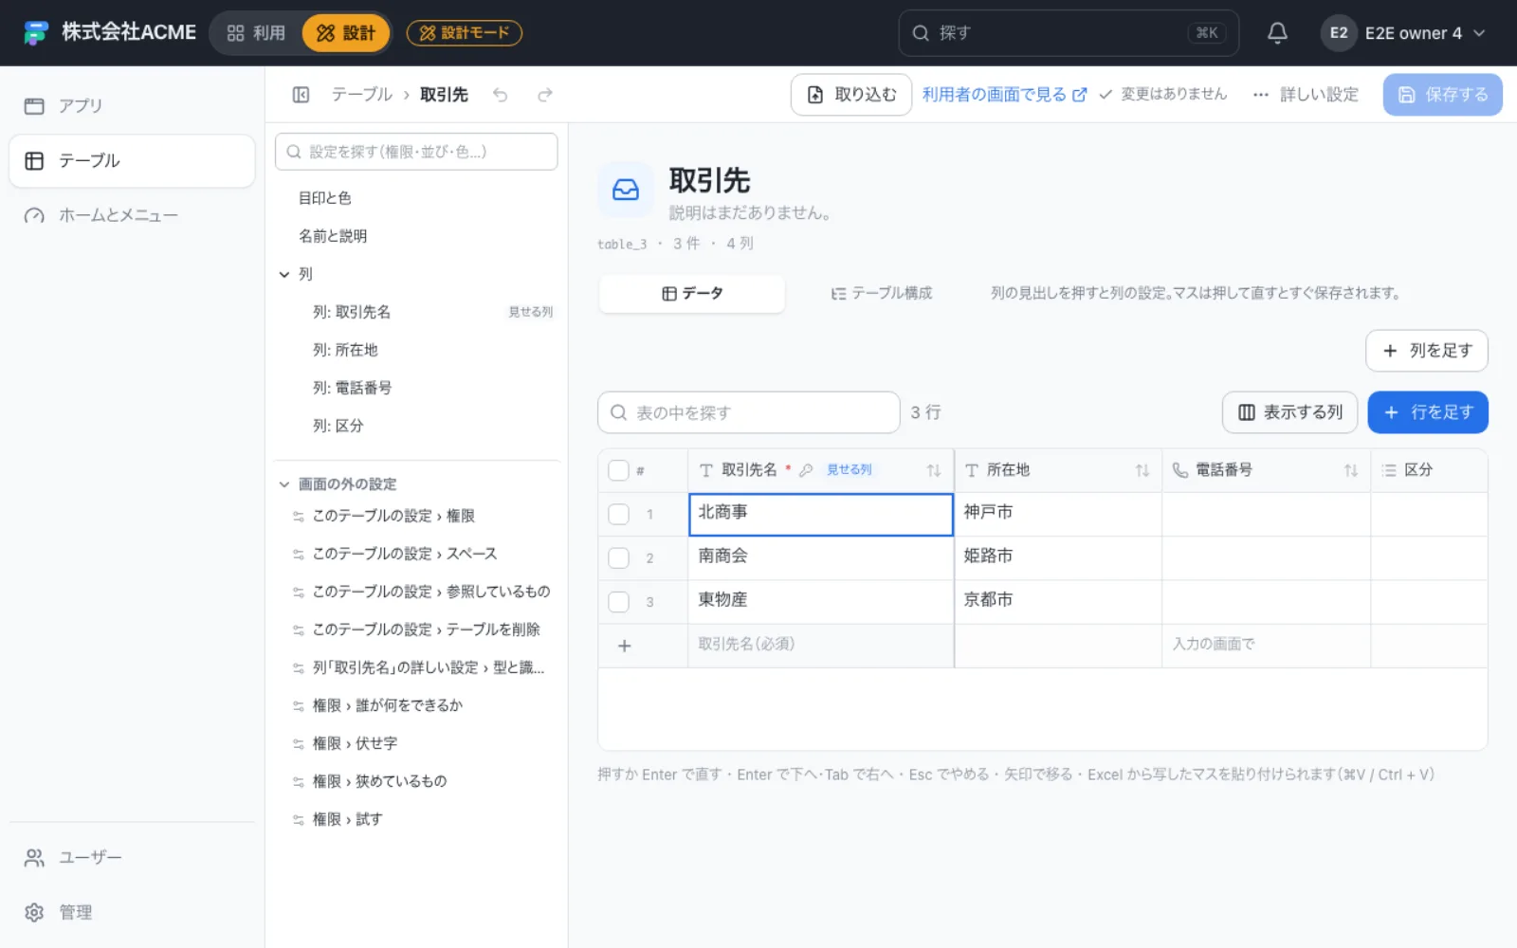Open E2E owner 4 account menu
Screen dimensions: 1517x948
[x=1403, y=33]
